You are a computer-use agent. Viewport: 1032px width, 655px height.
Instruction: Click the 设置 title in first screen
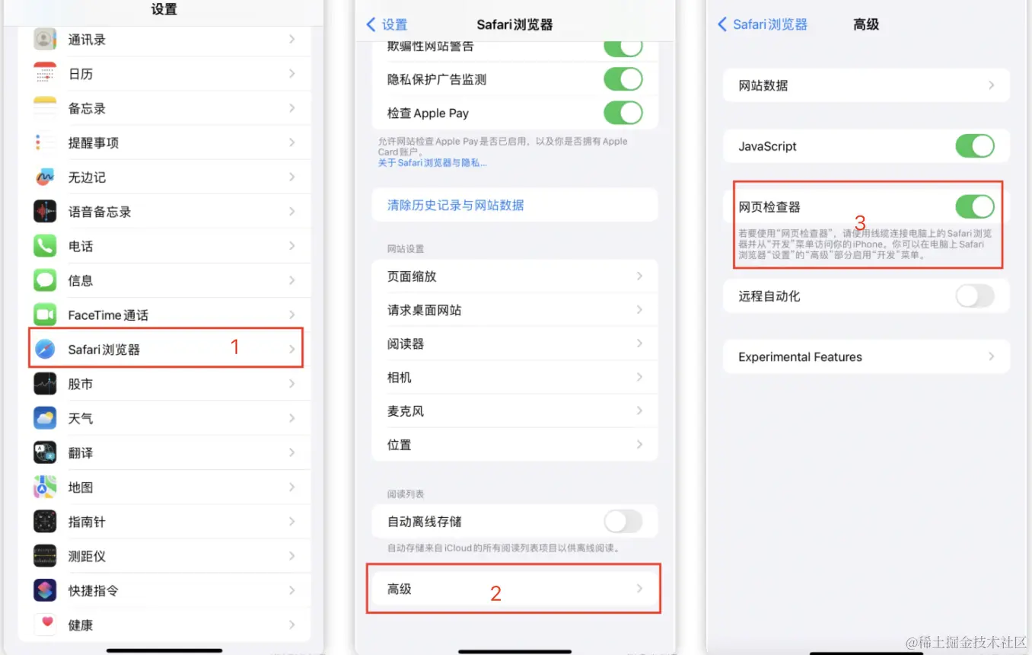(x=164, y=9)
